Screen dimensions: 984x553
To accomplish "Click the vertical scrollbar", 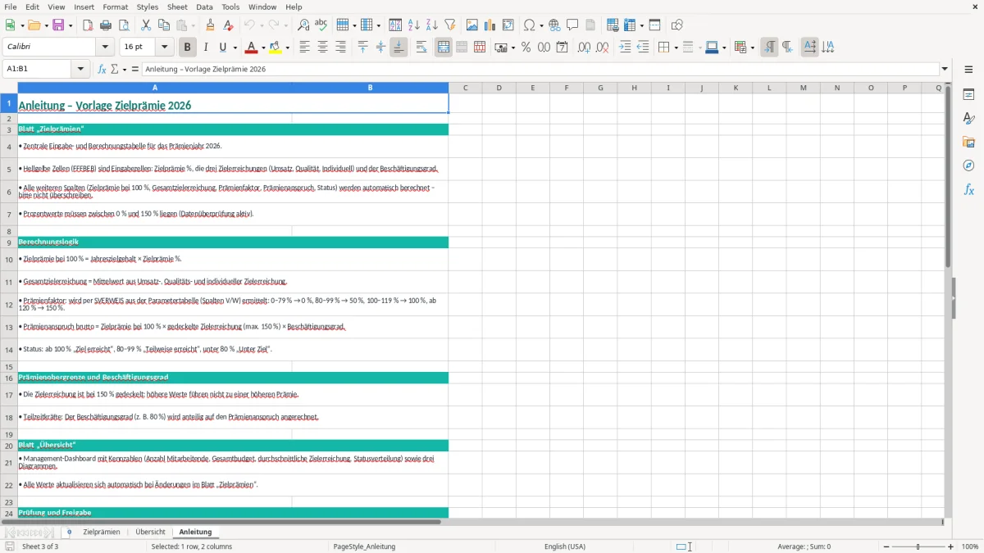I will coord(948,299).
